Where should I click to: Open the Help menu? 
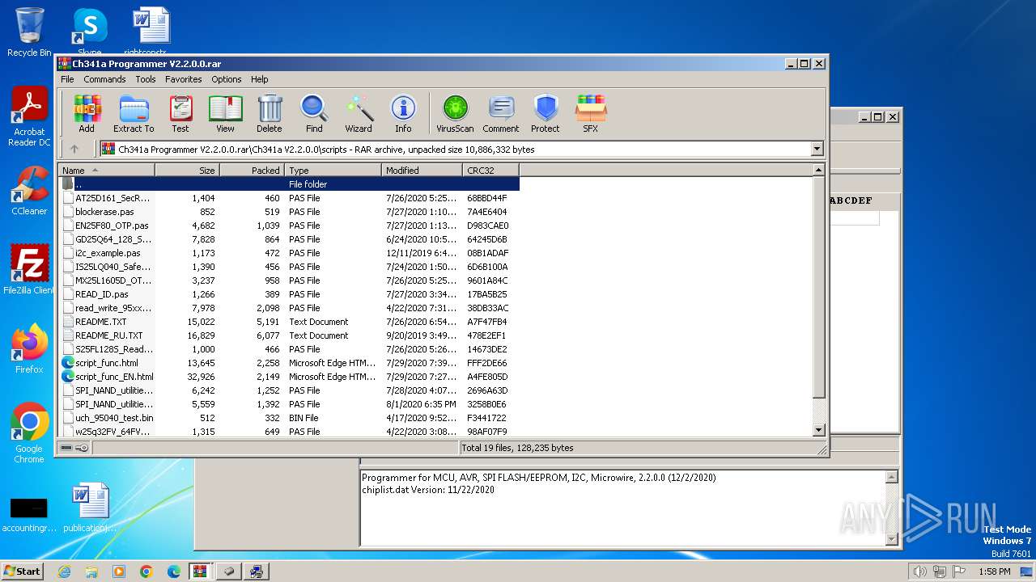coord(259,79)
